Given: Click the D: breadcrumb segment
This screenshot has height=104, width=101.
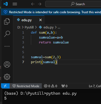Looking at the screenshot, I should click(x=19, y=27).
